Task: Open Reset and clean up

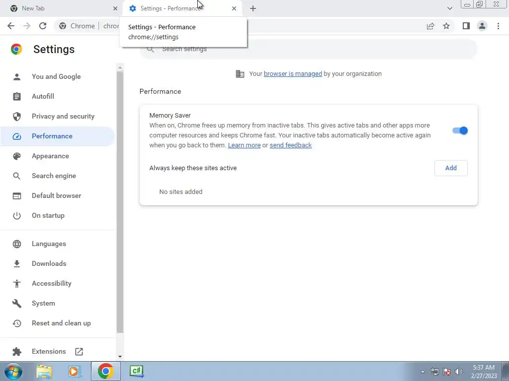Action: coord(61,323)
